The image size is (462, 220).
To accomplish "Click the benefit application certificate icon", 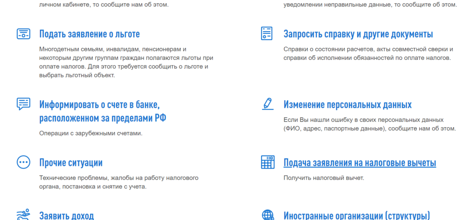I will click(x=23, y=33).
